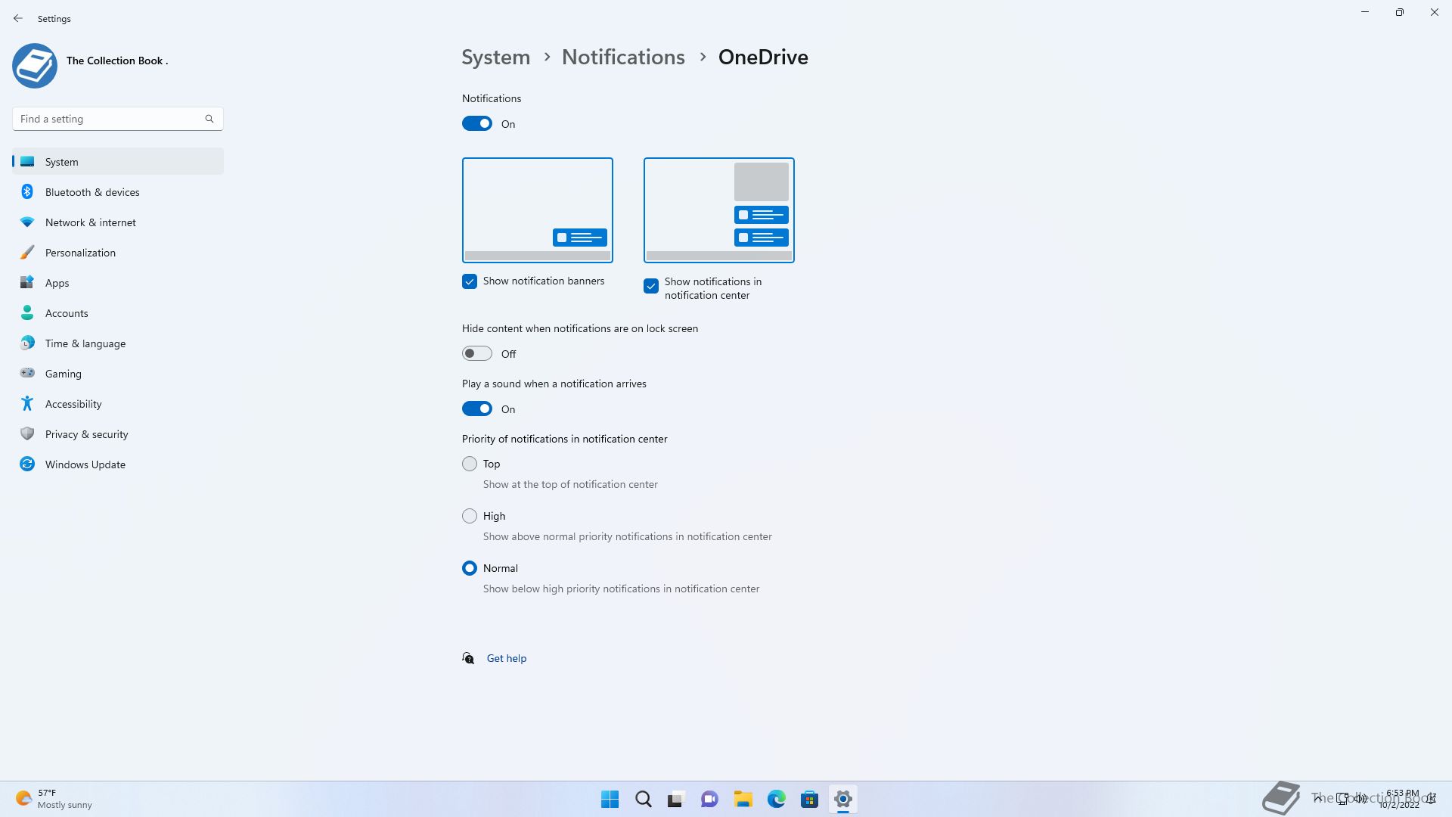Screen dimensions: 1452x817
Task: Open Task View from the taskbar
Action: (x=676, y=799)
